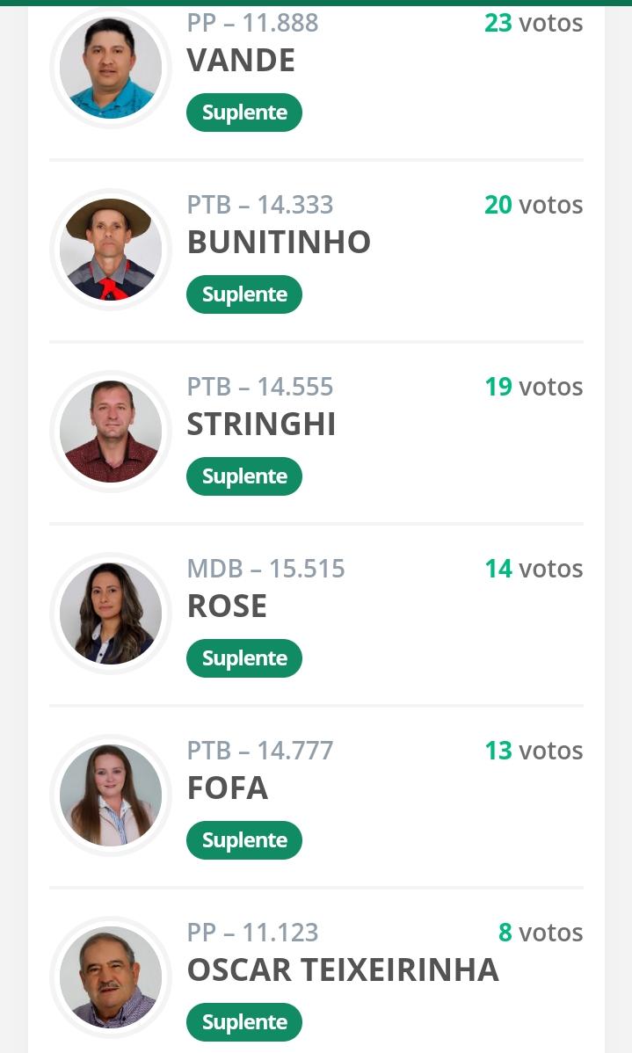Select ROSE's candidate photo
Viewport: 632px width, 1053px height.
coord(111,614)
